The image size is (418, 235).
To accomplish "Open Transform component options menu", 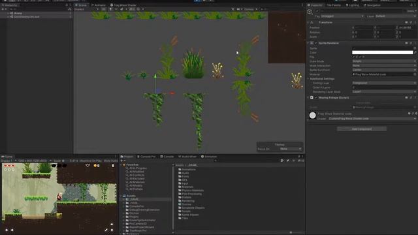I will point(415,22).
